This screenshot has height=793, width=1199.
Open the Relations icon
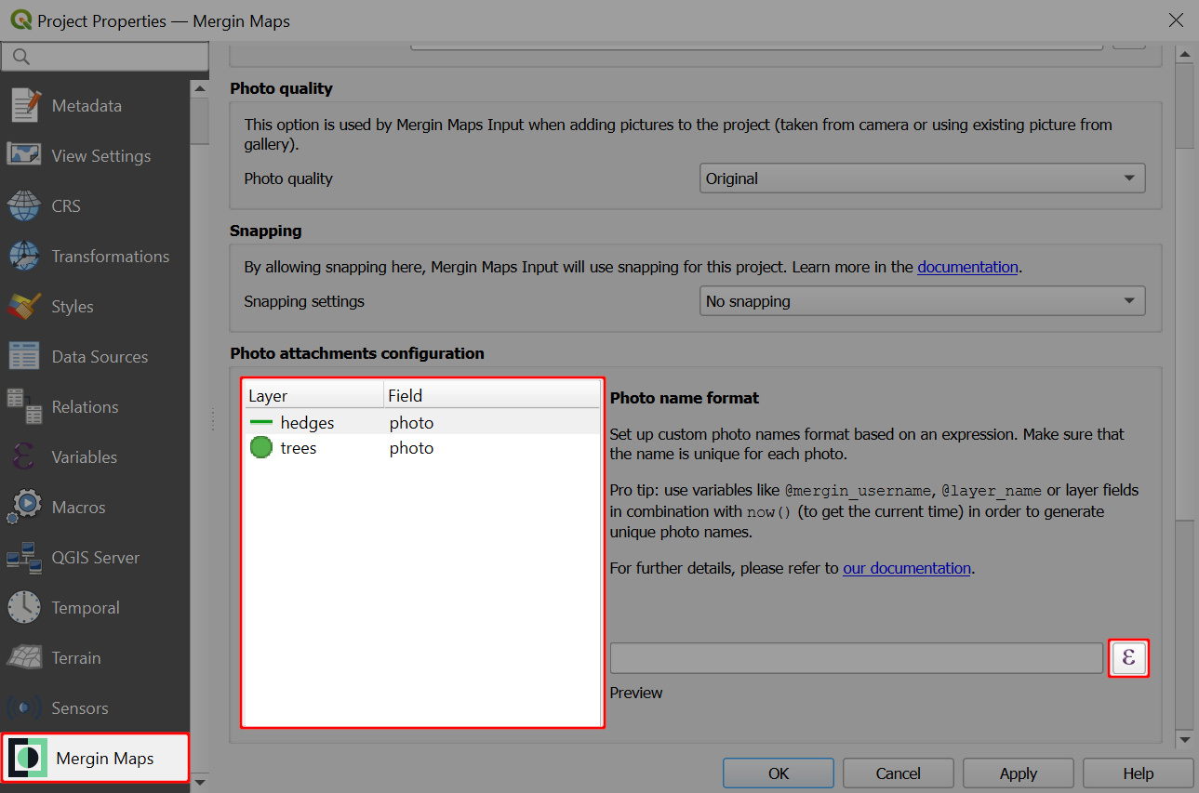coord(24,406)
